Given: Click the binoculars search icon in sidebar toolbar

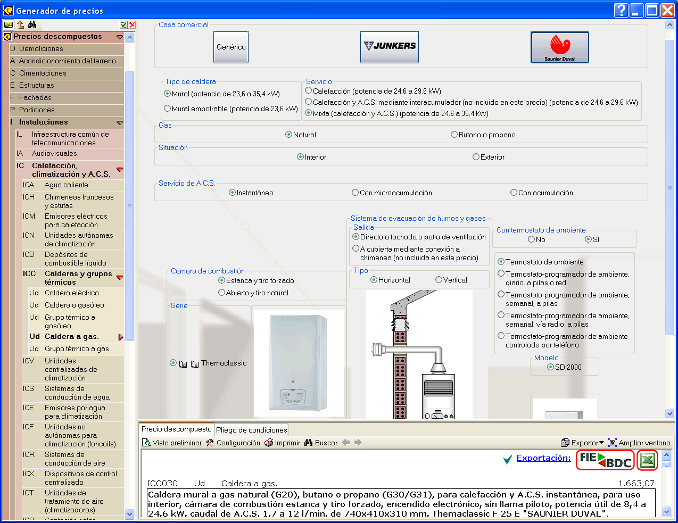Looking at the screenshot, I should tap(32, 25).
